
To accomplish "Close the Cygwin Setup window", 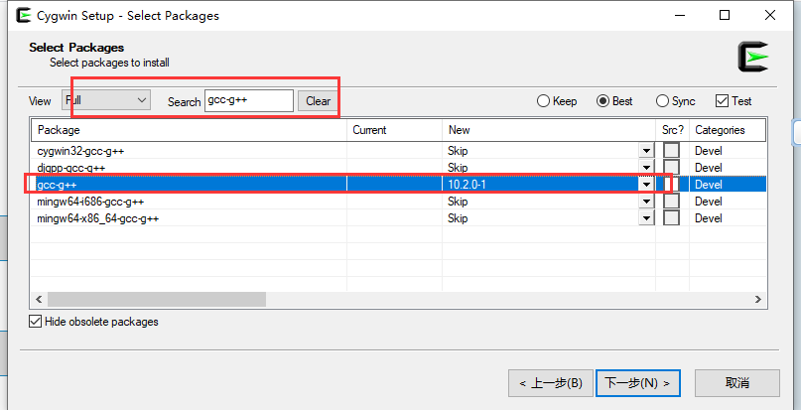I will pos(770,15).
